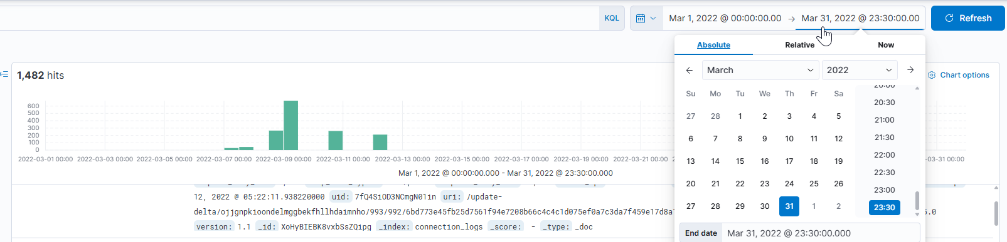
Task: Pick March 26 in the calendar
Action: pyautogui.click(x=838, y=184)
